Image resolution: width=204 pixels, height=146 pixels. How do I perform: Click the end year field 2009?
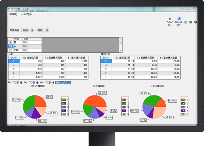[x=40, y=30]
